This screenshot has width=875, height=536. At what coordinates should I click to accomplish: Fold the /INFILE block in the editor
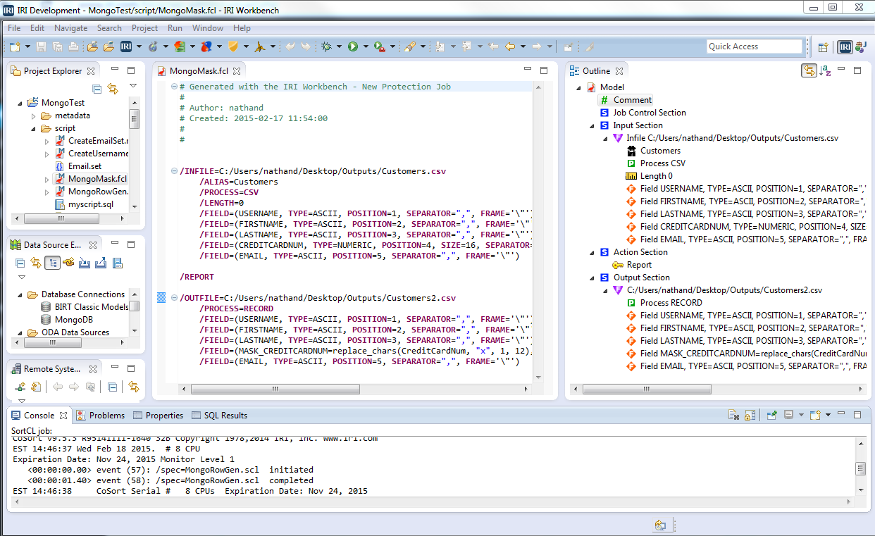click(173, 171)
